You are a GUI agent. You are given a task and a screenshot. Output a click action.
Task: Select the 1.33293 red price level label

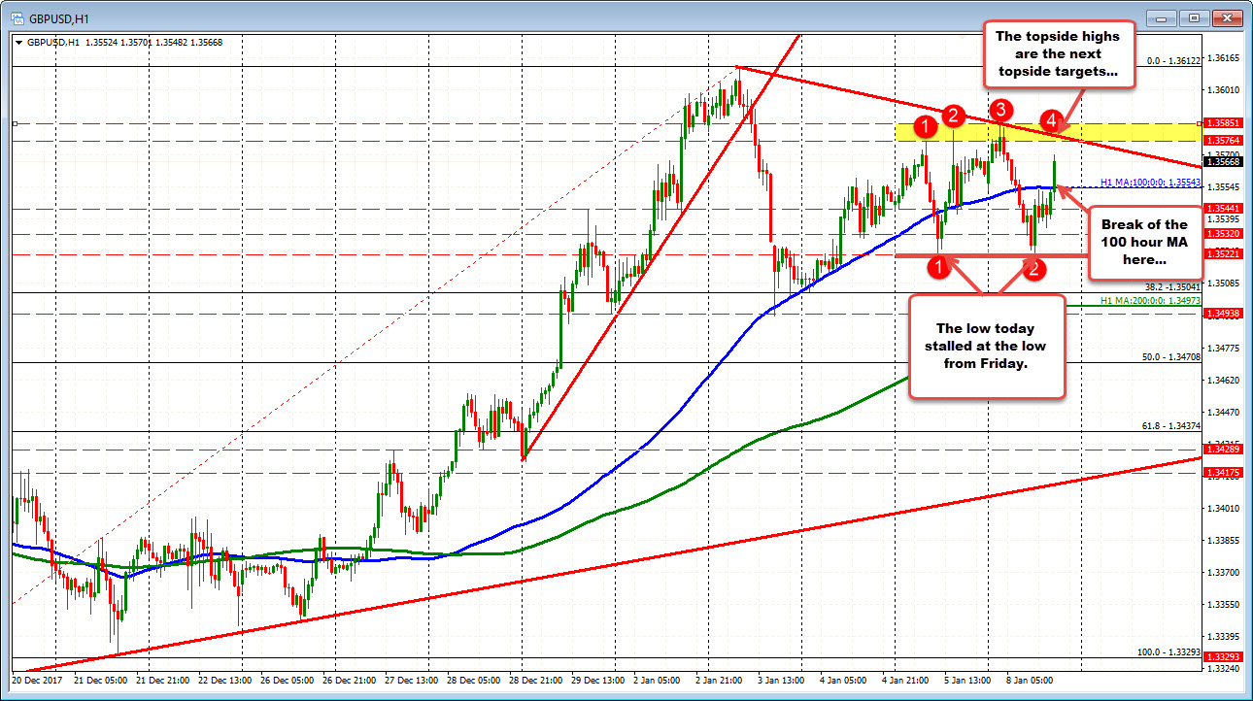[1221, 657]
